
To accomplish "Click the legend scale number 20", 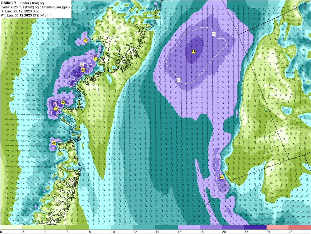I will 224,232.
